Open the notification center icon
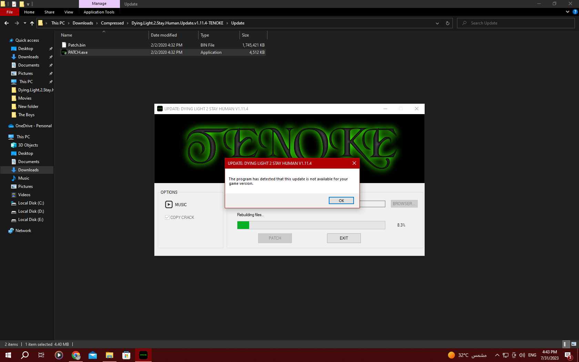Screen dimensions: 579x362 click(568, 355)
